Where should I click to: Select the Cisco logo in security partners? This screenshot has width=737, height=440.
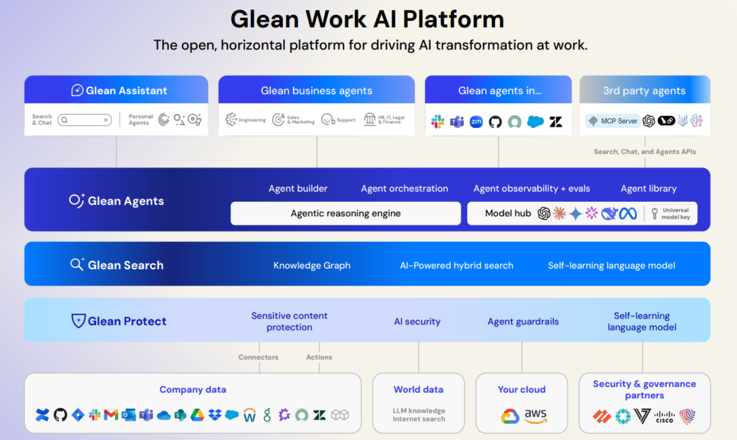click(664, 416)
